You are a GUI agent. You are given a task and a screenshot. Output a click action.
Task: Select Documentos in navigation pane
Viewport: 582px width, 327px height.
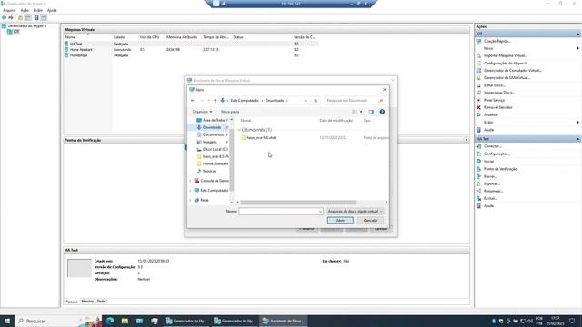[x=213, y=134]
